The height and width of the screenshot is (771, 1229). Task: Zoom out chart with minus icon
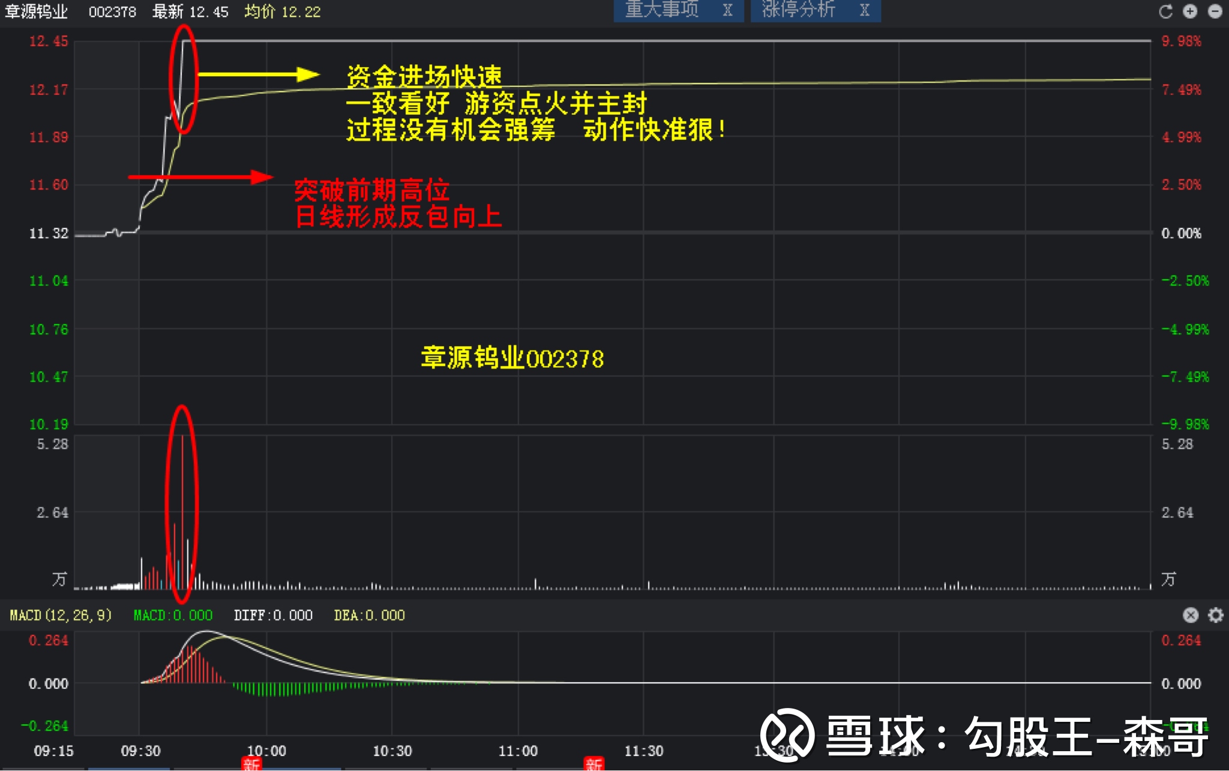[1215, 11]
